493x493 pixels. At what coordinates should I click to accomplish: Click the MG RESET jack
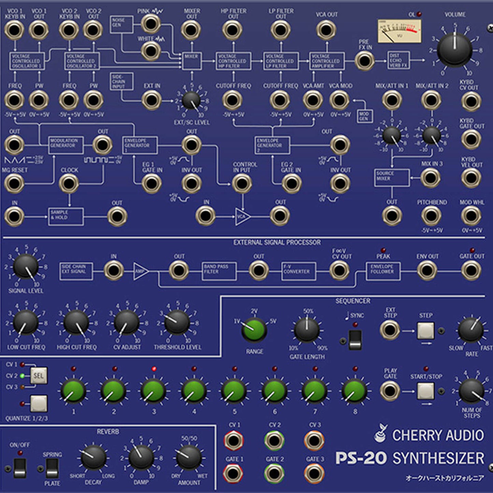point(14,184)
